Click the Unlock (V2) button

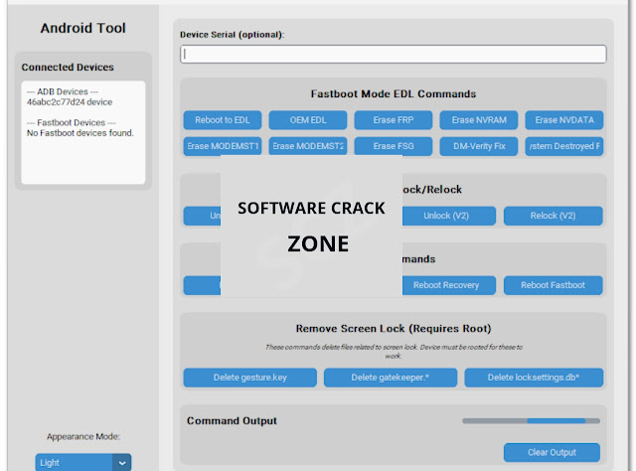(x=448, y=216)
